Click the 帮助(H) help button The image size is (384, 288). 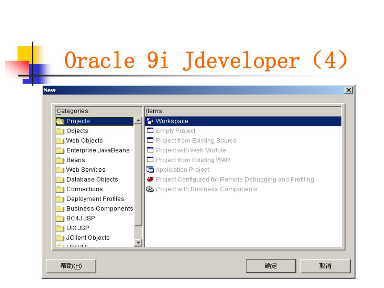coord(71,266)
